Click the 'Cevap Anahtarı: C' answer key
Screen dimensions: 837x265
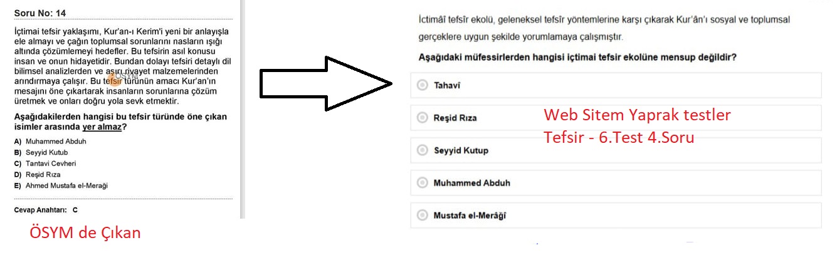pyautogui.click(x=46, y=210)
